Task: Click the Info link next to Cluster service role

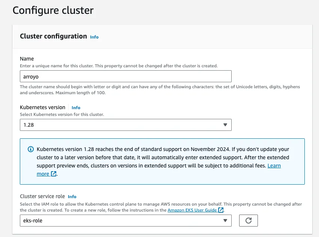Action: click(72, 197)
